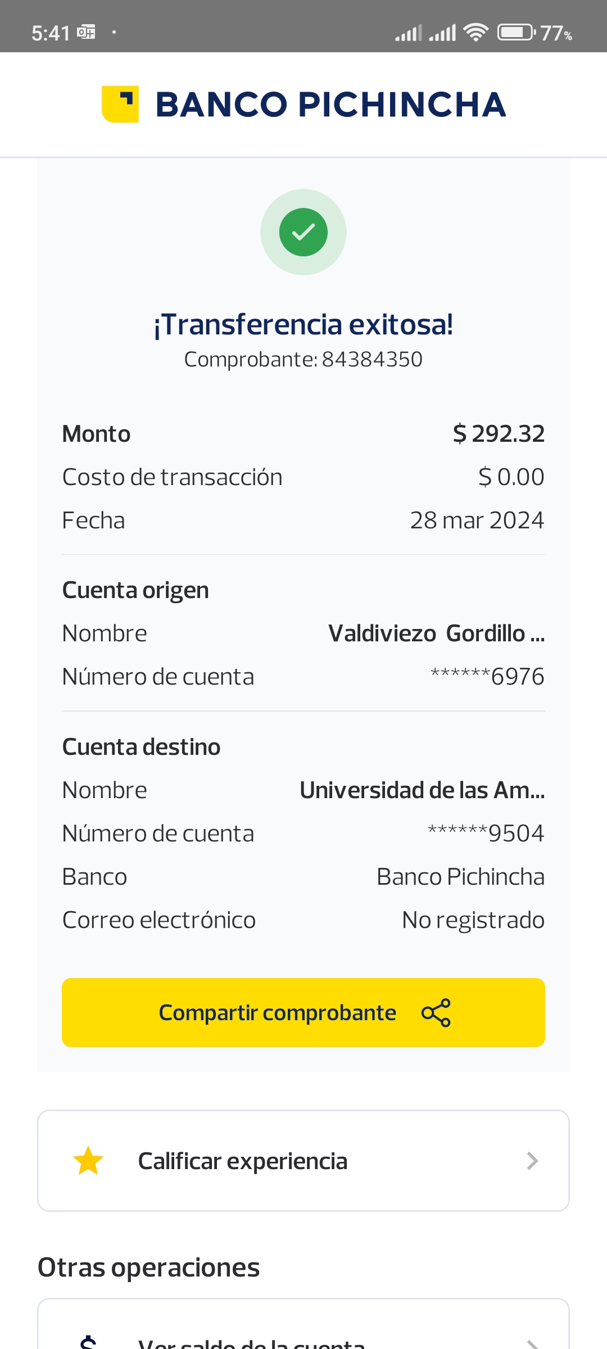The width and height of the screenshot is (607, 1349).
Task: Tap the Wi-Fi status bar icon
Action: click(x=476, y=33)
